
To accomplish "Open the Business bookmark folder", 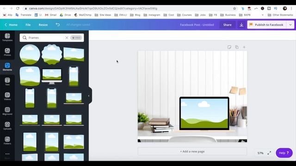I will coord(228,15).
